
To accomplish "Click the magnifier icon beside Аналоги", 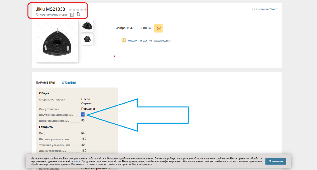I will 124,40.
